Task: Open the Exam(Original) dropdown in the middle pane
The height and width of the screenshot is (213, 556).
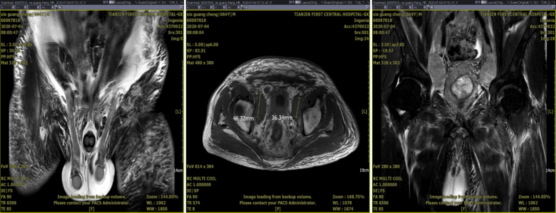Action: tap(335, 2)
